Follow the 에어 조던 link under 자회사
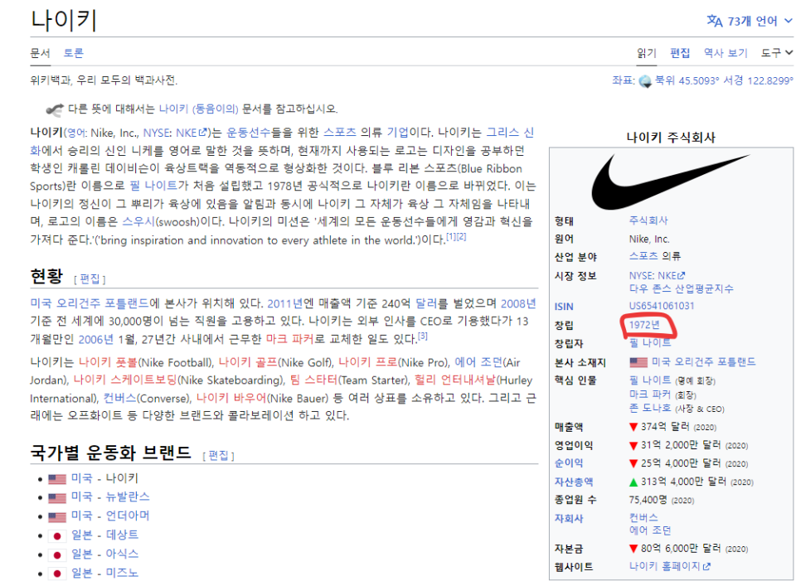Viewport: 801px width, 586px height. point(650,530)
